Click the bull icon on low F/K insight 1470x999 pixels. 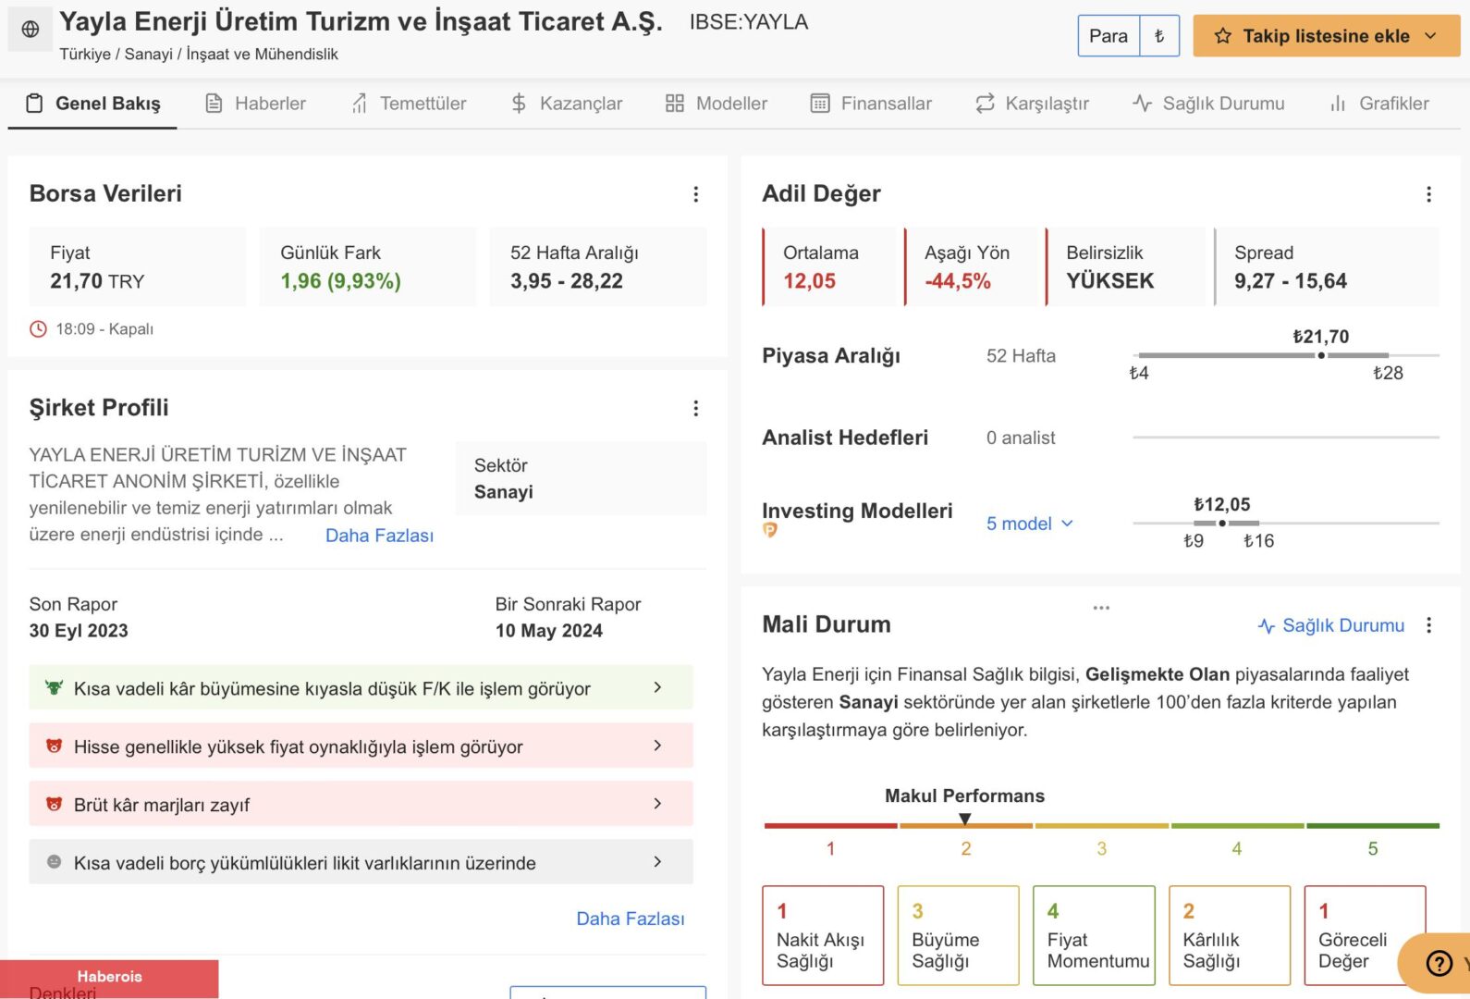pyautogui.click(x=54, y=687)
